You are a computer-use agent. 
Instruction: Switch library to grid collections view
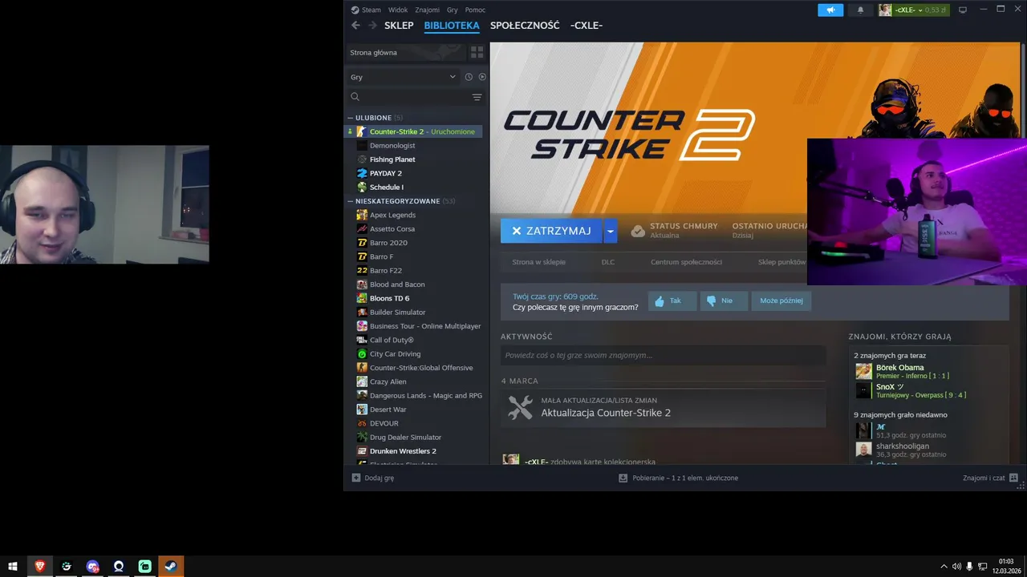(477, 52)
